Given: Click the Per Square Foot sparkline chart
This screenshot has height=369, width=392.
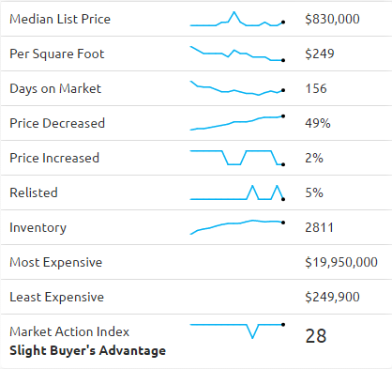Looking at the screenshot, I should (237, 54).
